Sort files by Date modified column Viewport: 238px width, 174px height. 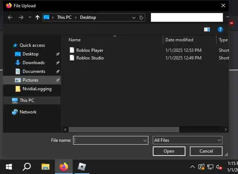pyautogui.click(x=179, y=40)
